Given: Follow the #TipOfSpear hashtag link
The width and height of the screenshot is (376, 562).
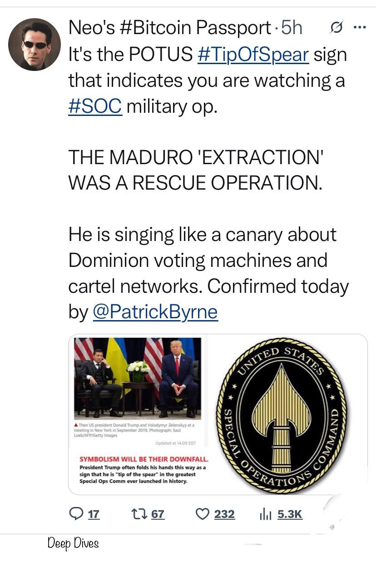Looking at the screenshot, I should [x=253, y=55].
